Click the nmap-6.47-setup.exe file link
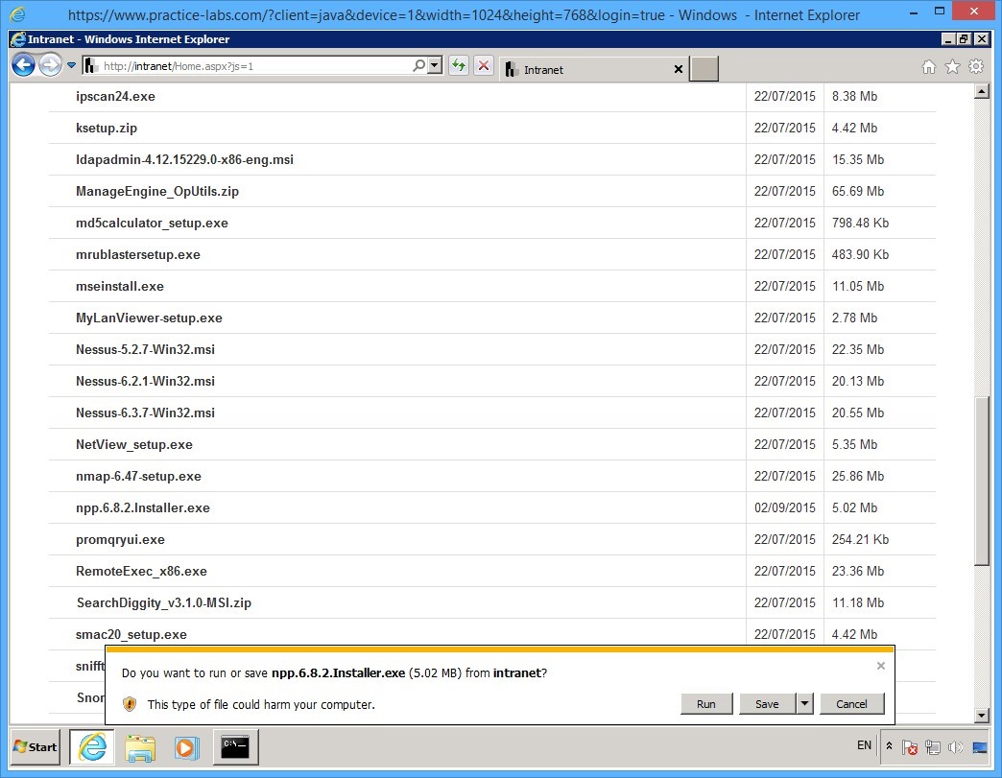Screen dimensions: 1002x778 click(138, 476)
